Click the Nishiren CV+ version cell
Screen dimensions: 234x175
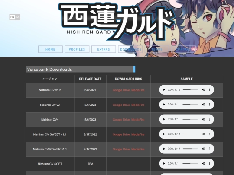pos(50,120)
